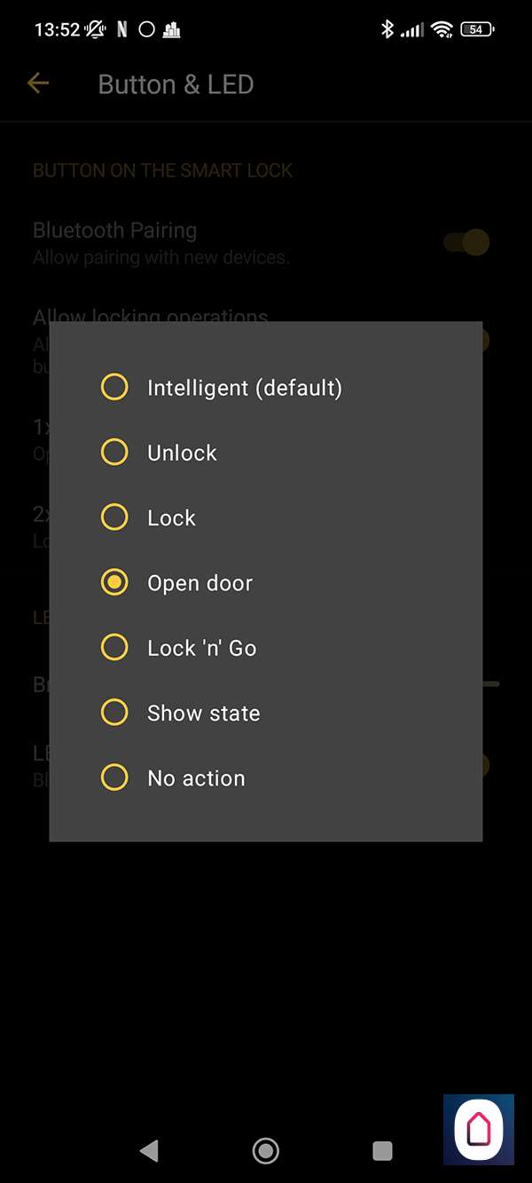
Task: Select the Intelligent (default) radio button
Action: pos(114,387)
